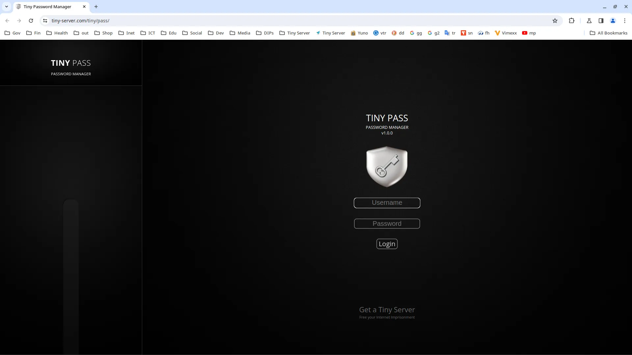The image size is (632, 355).
Task: Open the All Bookmarks folder list
Action: (x=608, y=33)
